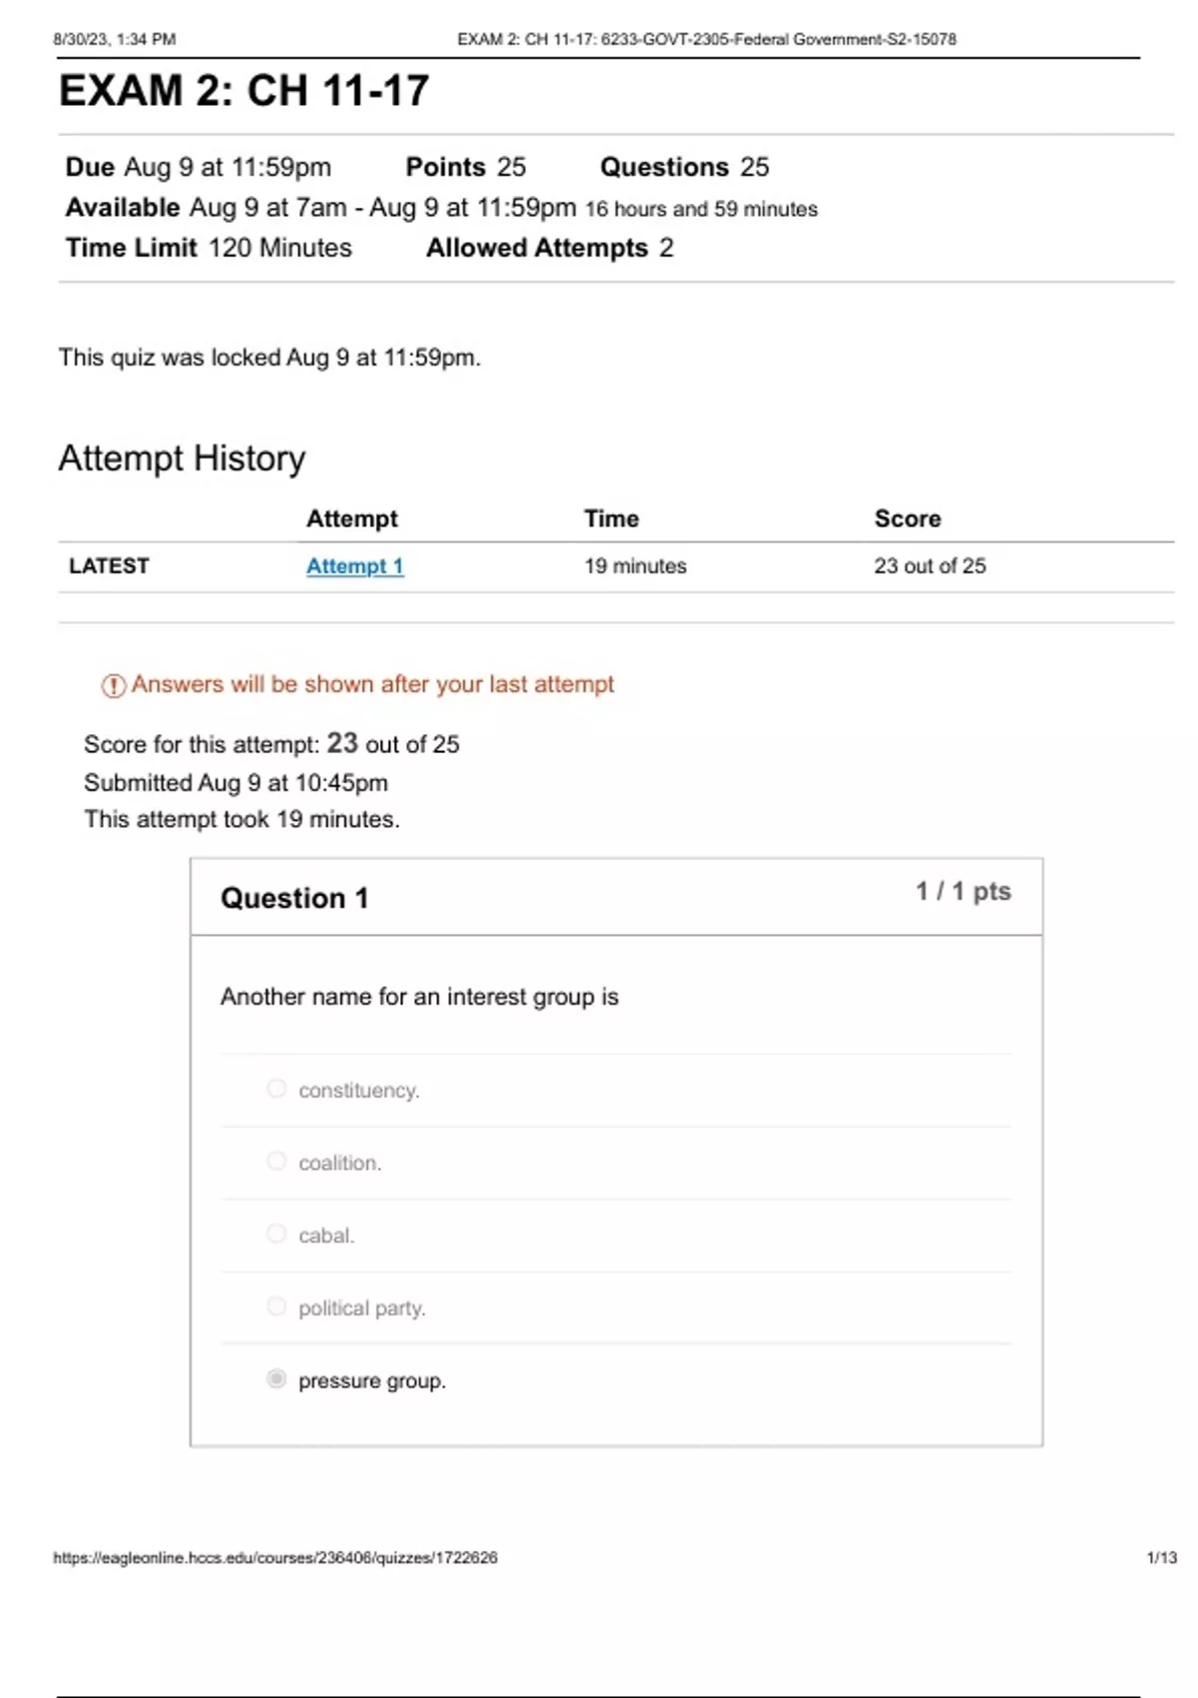Click the "23 out of 25" table score
Screen dimensions: 1198x1698
pos(929,566)
